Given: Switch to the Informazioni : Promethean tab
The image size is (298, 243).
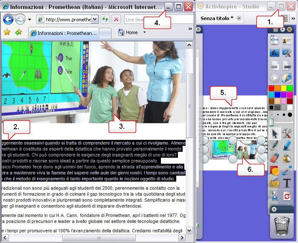Looking at the screenshot, I should [64, 33].
